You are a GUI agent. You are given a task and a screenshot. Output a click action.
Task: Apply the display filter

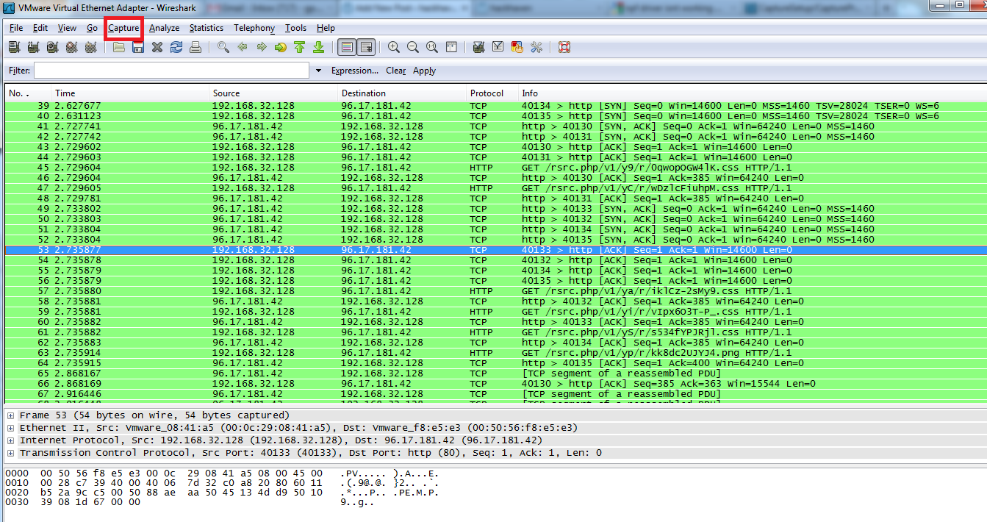tap(424, 71)
